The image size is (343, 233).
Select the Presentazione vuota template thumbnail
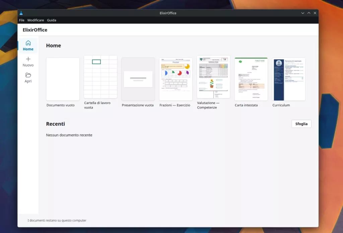[138, 79]
